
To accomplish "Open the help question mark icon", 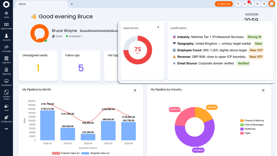I will click(x=264, y=4).
